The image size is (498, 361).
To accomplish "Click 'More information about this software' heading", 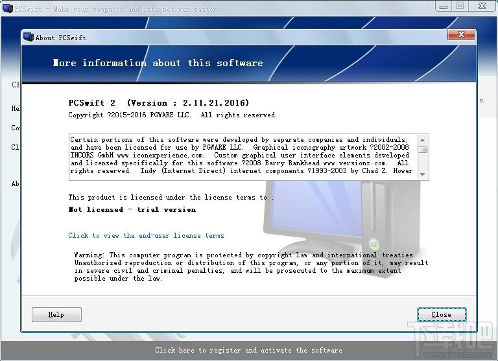I will [x=158, y=63].
